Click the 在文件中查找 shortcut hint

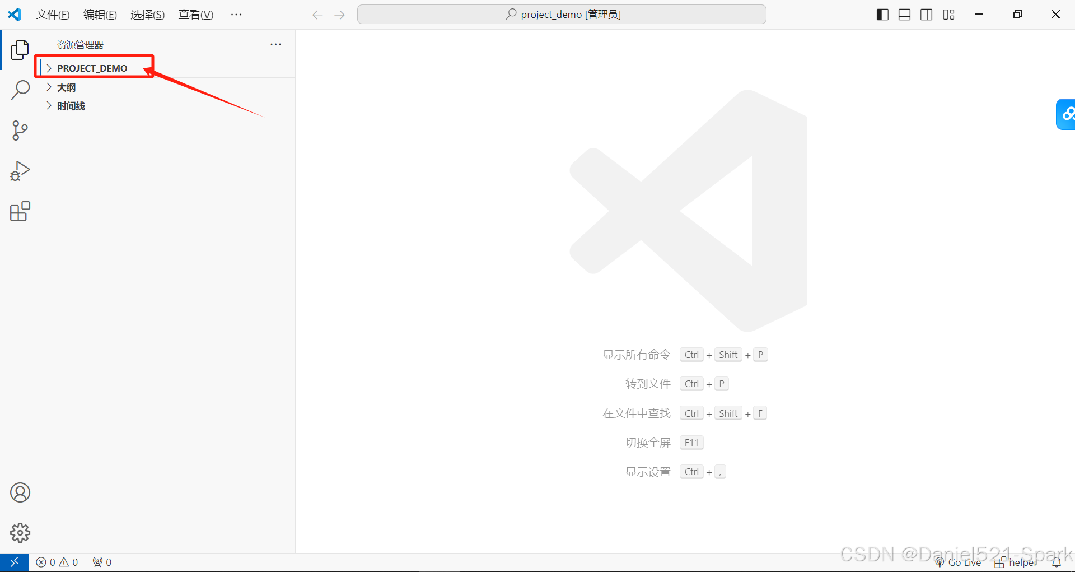(x=636, y=413)
